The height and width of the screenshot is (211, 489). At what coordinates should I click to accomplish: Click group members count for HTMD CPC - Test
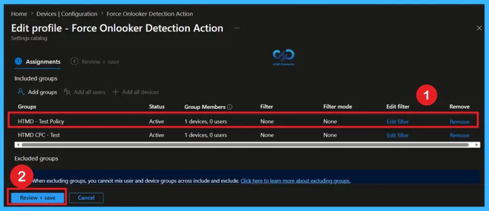click(205, 135)
